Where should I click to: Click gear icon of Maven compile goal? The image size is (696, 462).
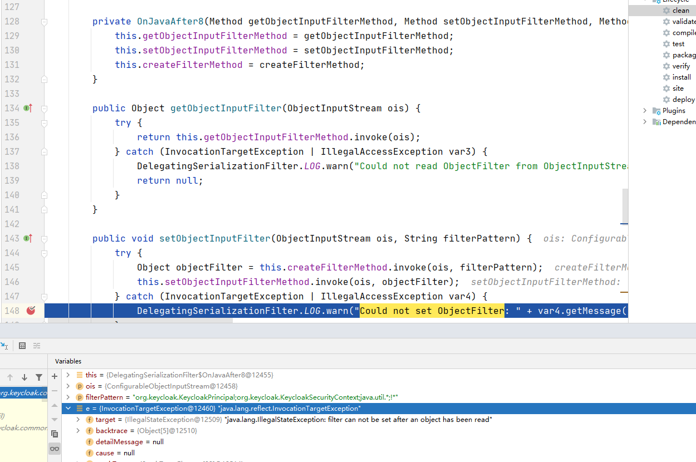point(667,32)
